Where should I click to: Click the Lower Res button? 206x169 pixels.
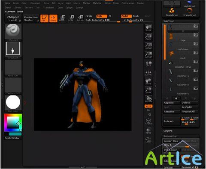[x=172, y=141]
